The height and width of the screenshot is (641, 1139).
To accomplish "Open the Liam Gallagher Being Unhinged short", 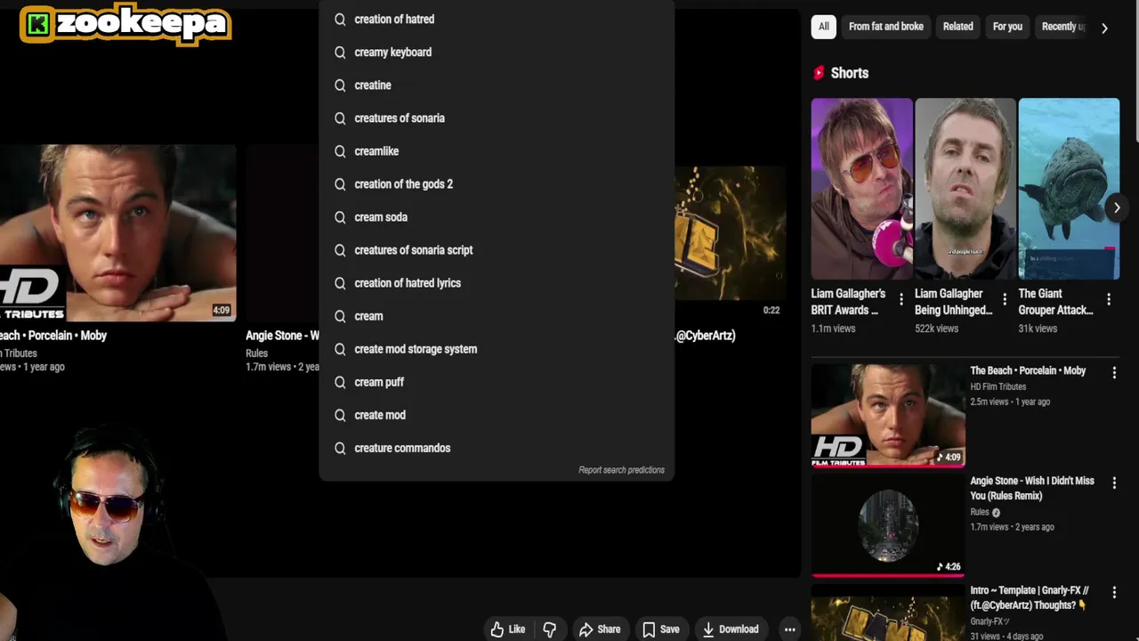I will point(965,189).
